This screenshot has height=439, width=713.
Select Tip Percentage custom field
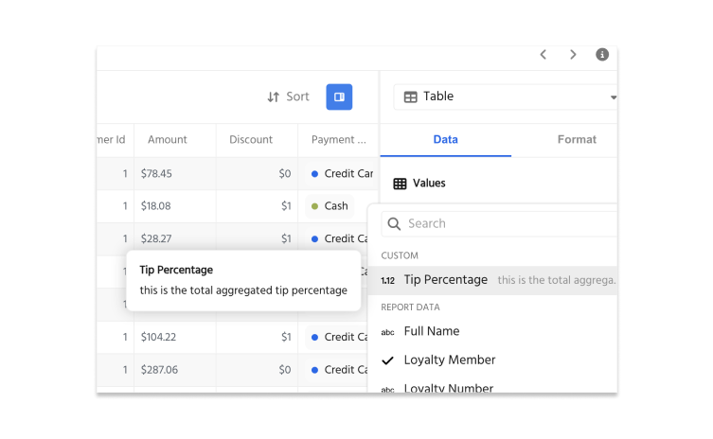492,280
